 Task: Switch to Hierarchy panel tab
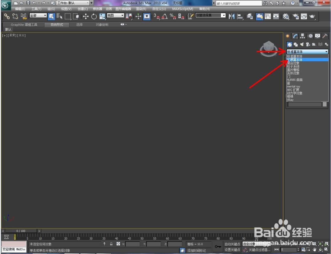coord(302,36)
